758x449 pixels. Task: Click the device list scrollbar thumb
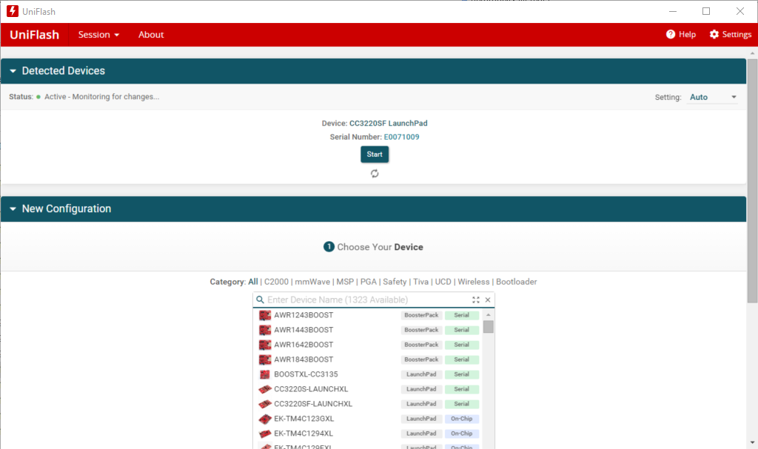click(489, 327)
